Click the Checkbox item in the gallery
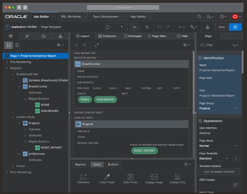The width and height of the screenshot is (247, 194). coord(83,178)
